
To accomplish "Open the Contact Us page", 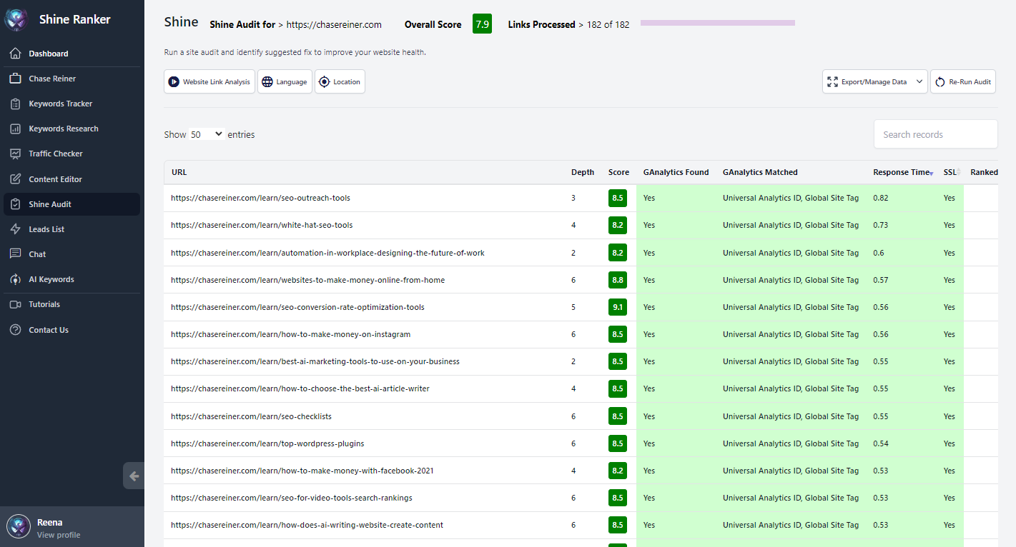I will [51, 329].
